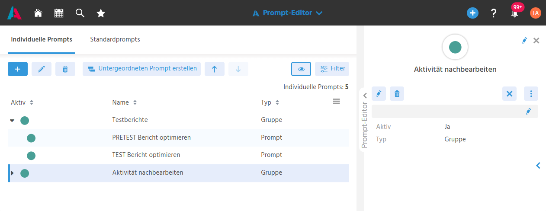Switch to Standardprompts tab
This screenshot has width=546, height=211.
(x=115, y=39)
